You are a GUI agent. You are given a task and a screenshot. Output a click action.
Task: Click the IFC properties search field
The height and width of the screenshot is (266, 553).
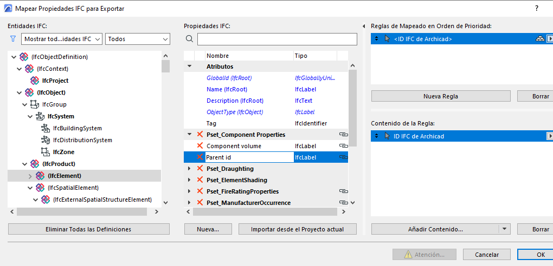277,39
